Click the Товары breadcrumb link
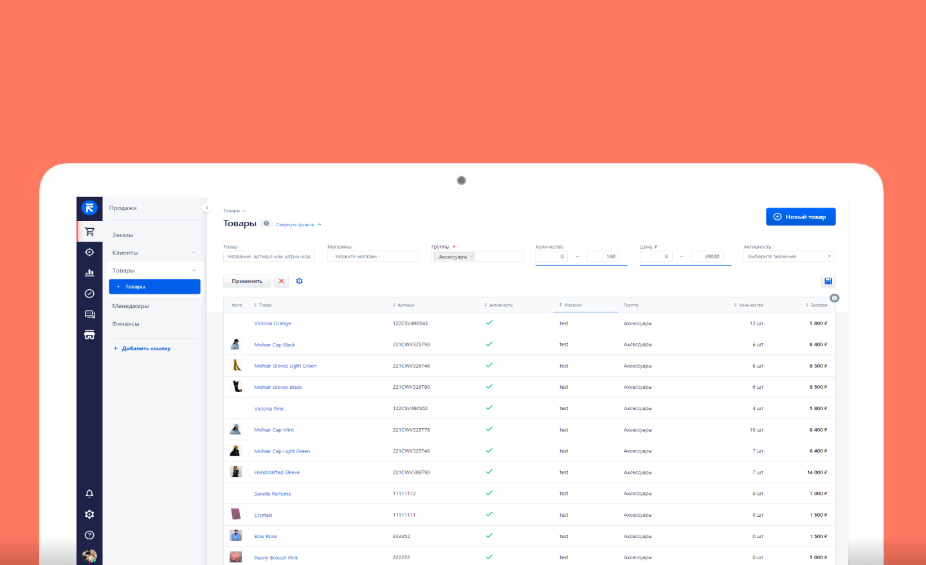Viewport: 926px width, 565px height. pos(232,211)
